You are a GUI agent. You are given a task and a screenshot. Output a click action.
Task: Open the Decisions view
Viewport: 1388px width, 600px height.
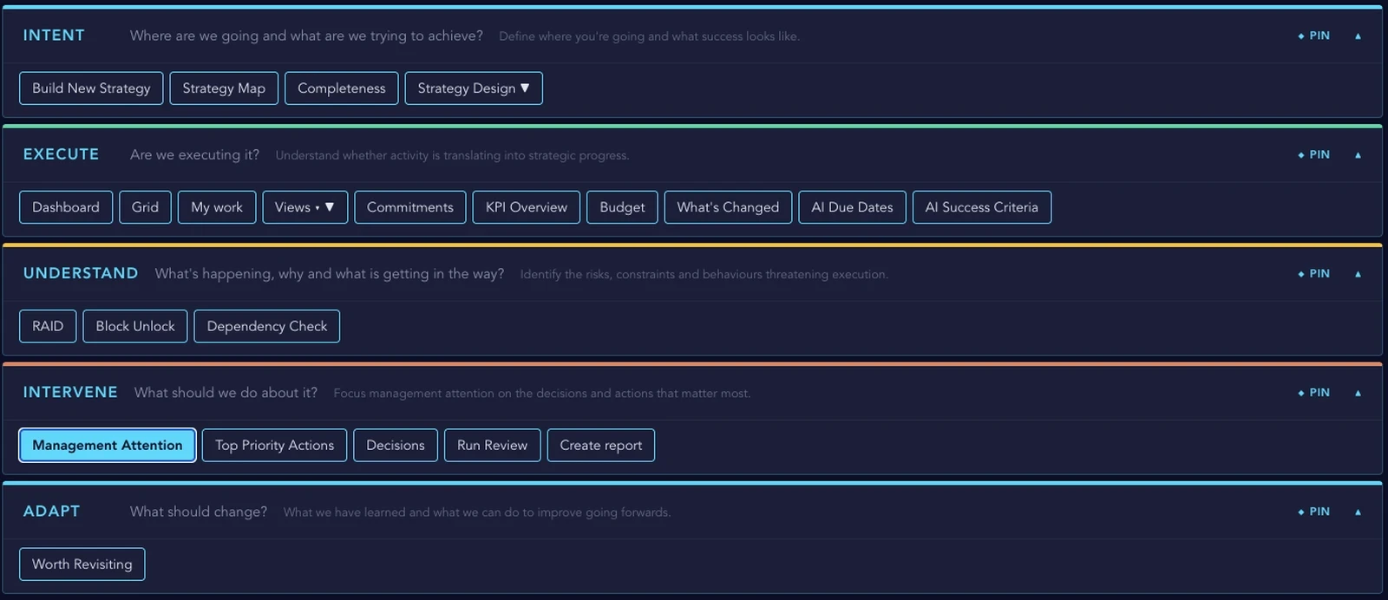coord(396,445)
